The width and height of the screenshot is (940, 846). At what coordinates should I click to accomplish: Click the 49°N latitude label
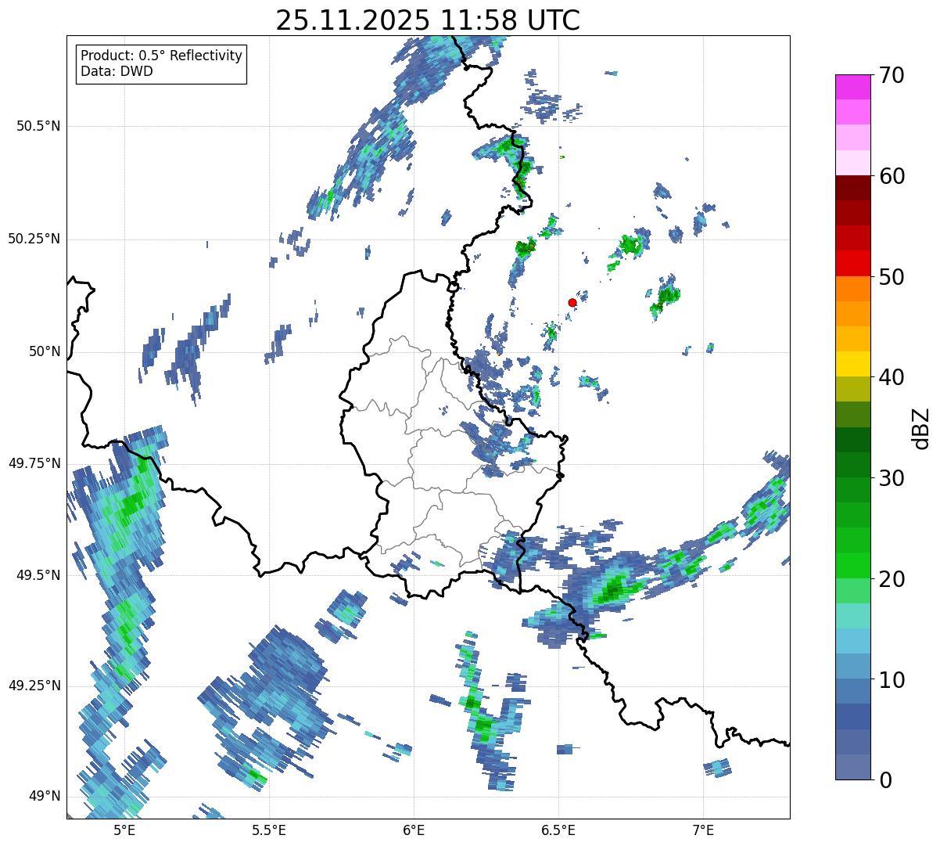(x=45, y=797)
